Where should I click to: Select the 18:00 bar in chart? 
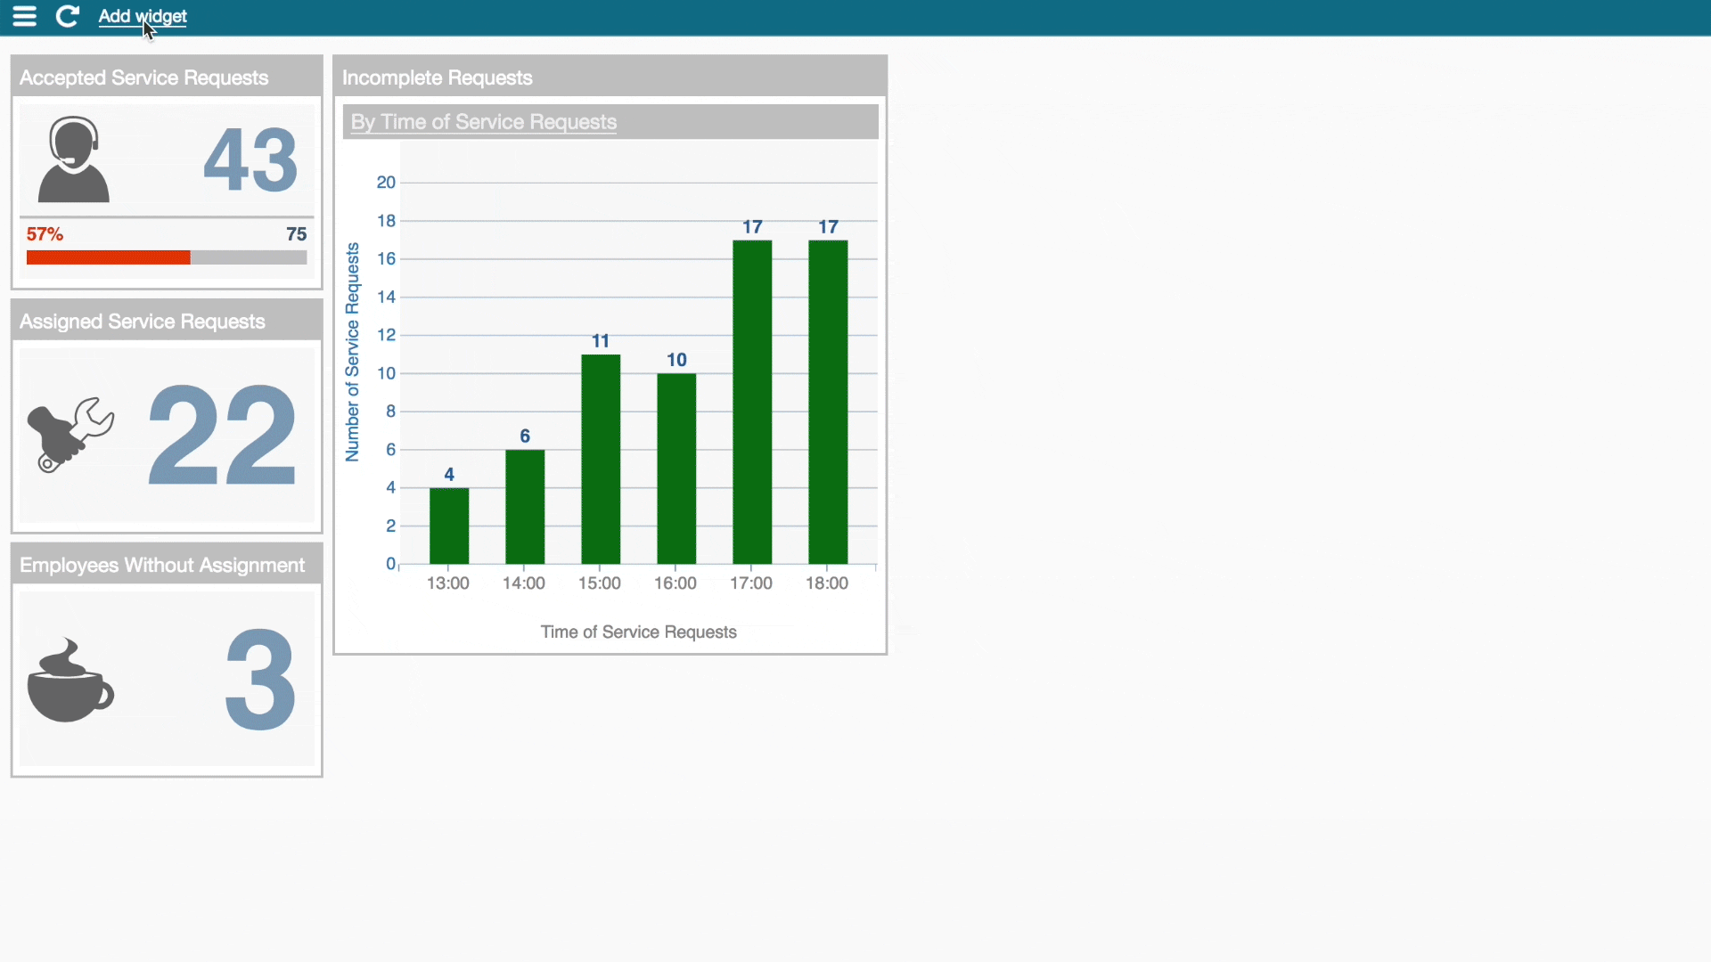828,402
